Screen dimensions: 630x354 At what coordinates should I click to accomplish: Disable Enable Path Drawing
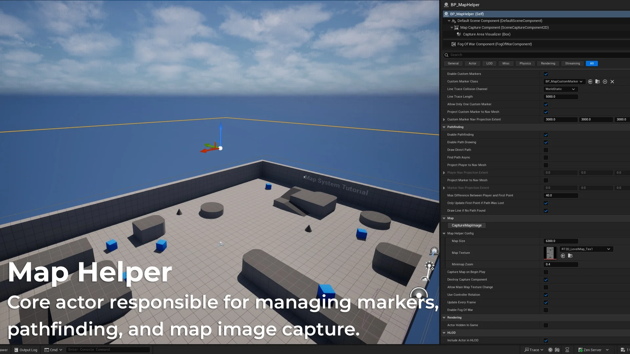[546, 142]
